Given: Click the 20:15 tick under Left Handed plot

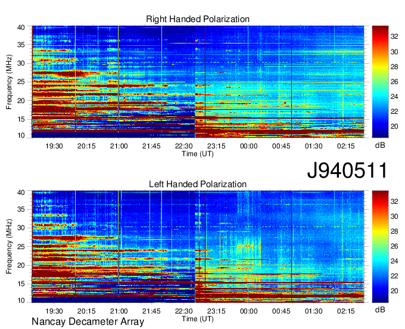Looking at the screenshot, I should 86,311.
